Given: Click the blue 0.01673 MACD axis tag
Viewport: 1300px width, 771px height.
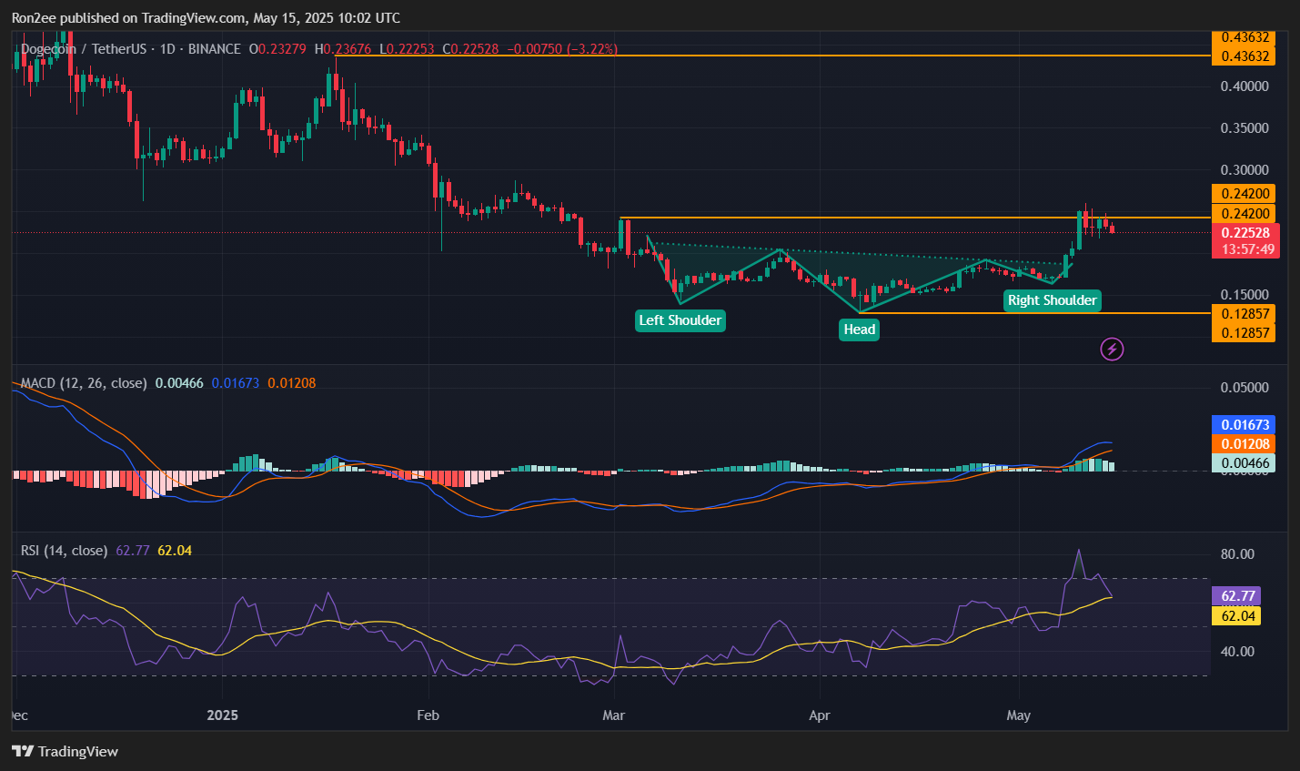Looking at the screenshot, I should click(x=1244, y=425).
